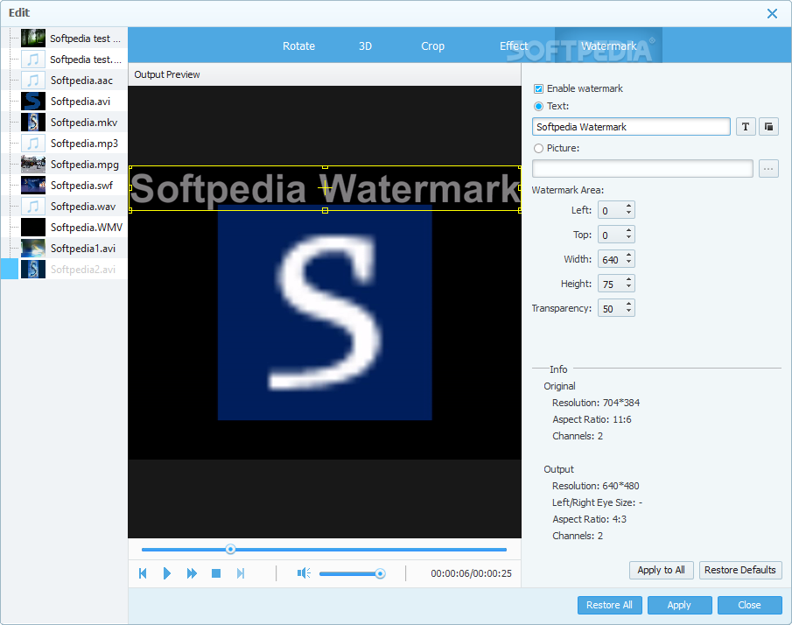The width and height of the screenshot is (792, 625).
Task: Increase the Width value with up arrow
Action: pos(628,255)
